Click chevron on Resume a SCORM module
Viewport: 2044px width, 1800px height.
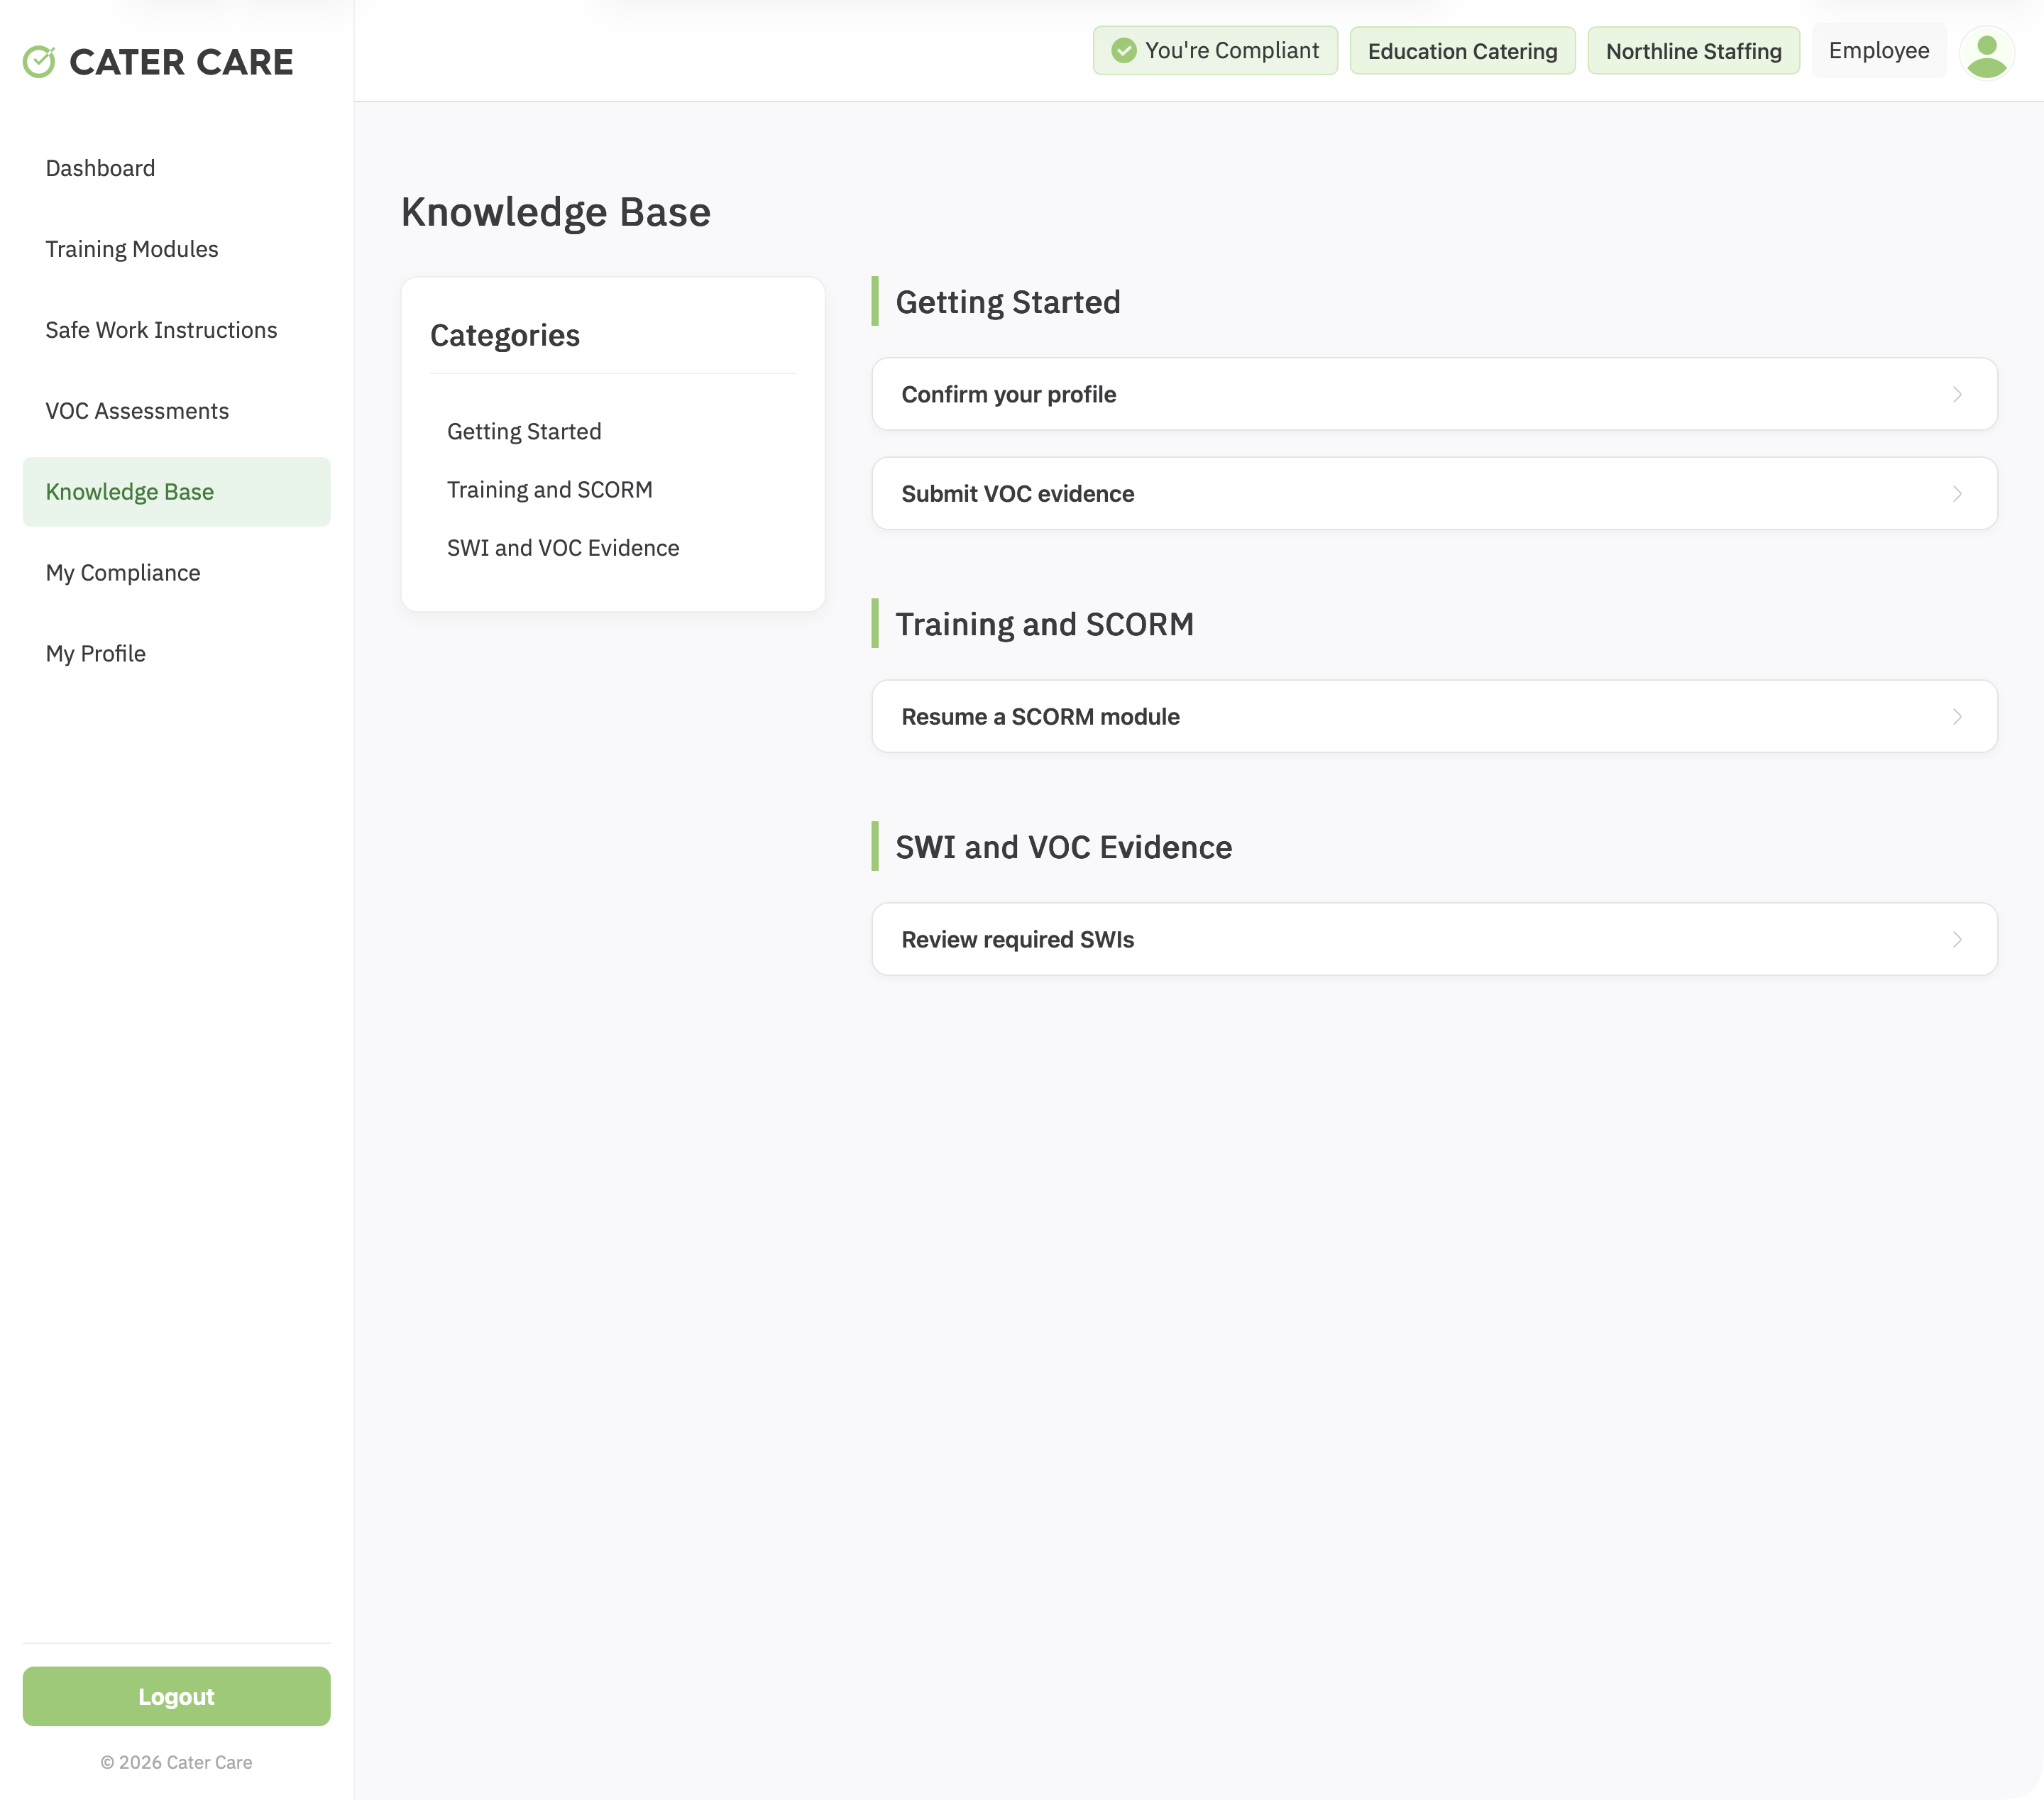point(1957,717)
